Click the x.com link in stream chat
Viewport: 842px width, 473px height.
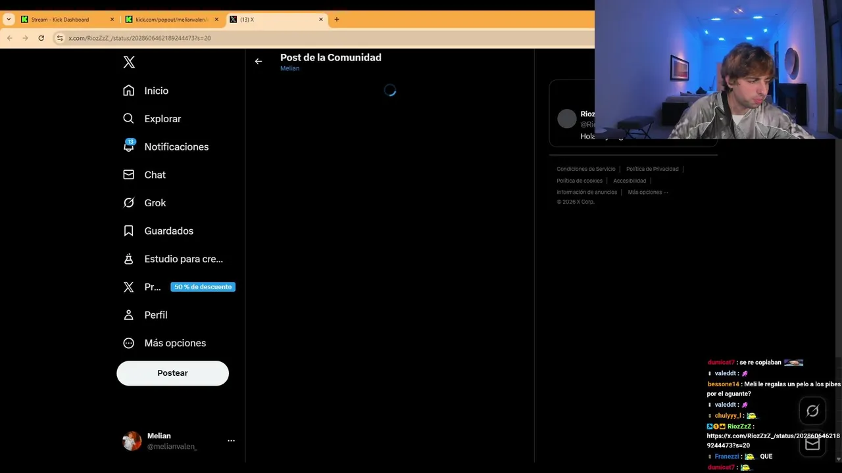tap(774, 441)
